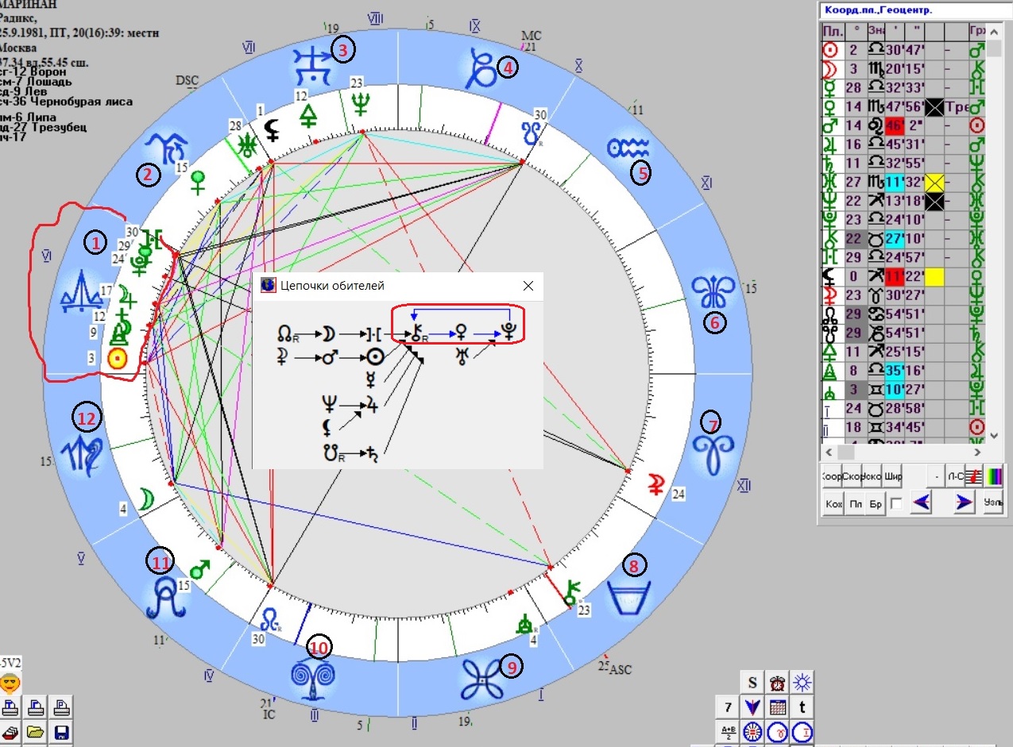Click the lowercase t button

click(x=803, y=707)
